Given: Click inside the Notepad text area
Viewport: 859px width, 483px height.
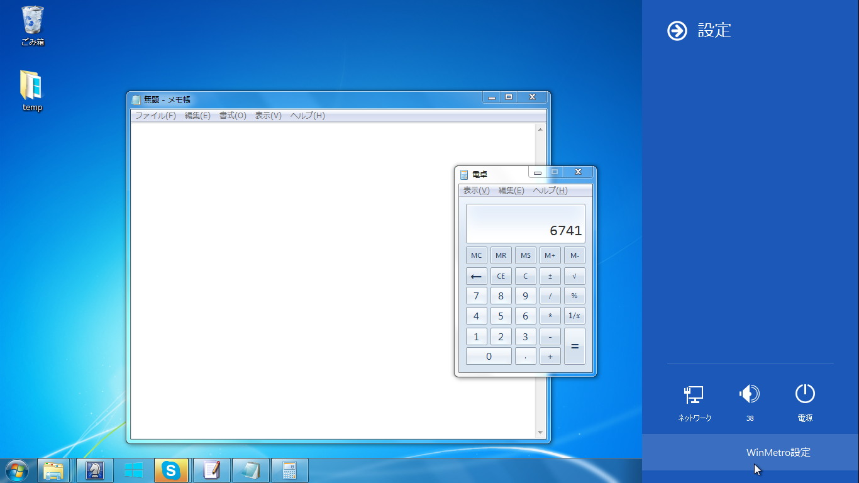Looking at the screenshot, I should tap(333, 280).
